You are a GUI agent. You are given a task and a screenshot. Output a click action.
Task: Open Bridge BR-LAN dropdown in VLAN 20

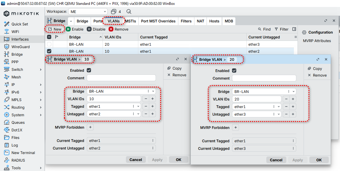[293, 91]
